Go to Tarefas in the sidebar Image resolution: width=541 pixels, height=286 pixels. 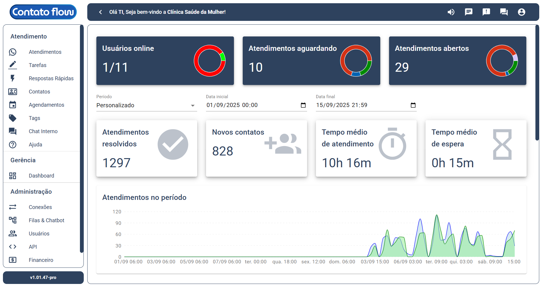37,65
